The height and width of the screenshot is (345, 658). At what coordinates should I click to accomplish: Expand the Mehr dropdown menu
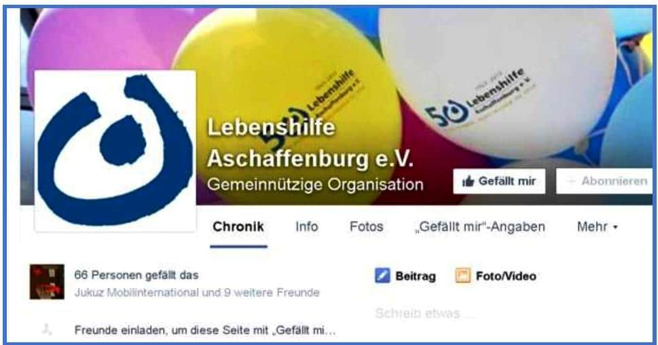(597, 227)
